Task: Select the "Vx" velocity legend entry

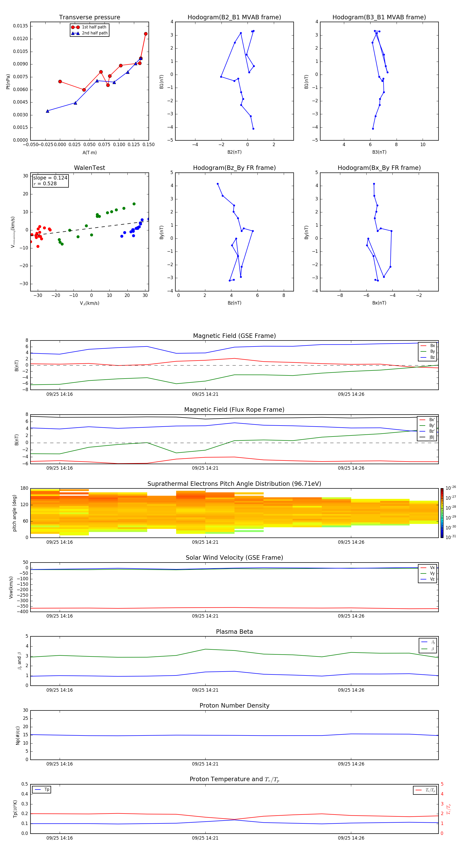Action: pos(428,568)
